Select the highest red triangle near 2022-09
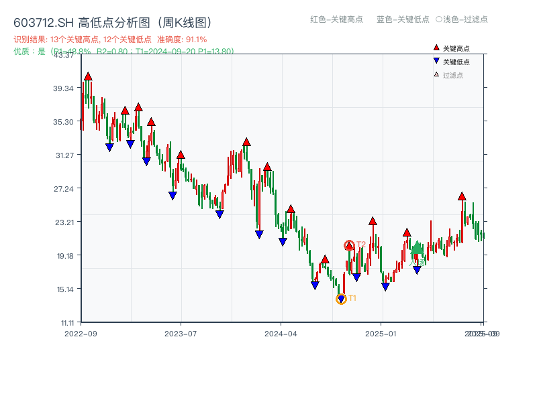Screen dimensions: 537x402 point(88,76)
